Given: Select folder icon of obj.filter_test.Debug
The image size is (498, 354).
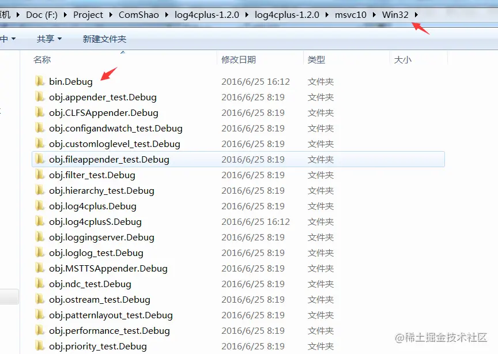Looking at the screenshot, I should pos(39,175).
